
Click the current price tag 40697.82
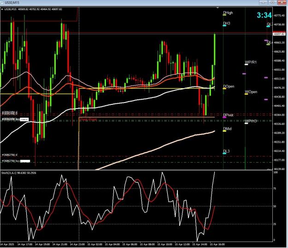(279, 34)
